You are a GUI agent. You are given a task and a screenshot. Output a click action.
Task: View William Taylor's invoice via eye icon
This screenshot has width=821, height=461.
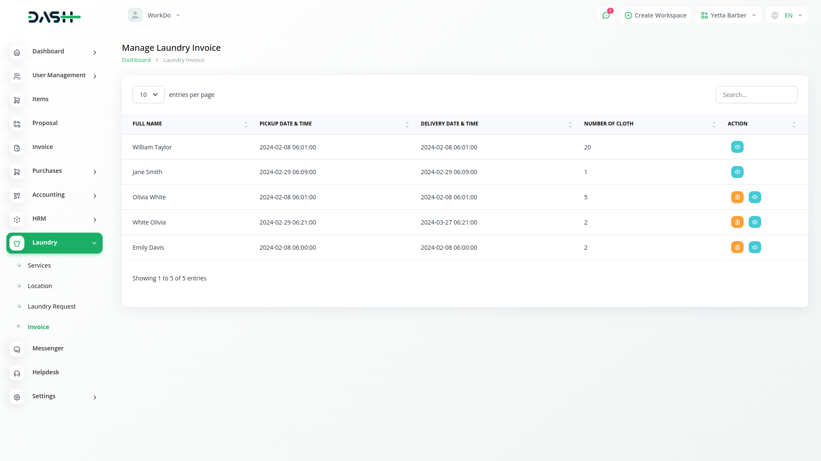coord(737,147)
